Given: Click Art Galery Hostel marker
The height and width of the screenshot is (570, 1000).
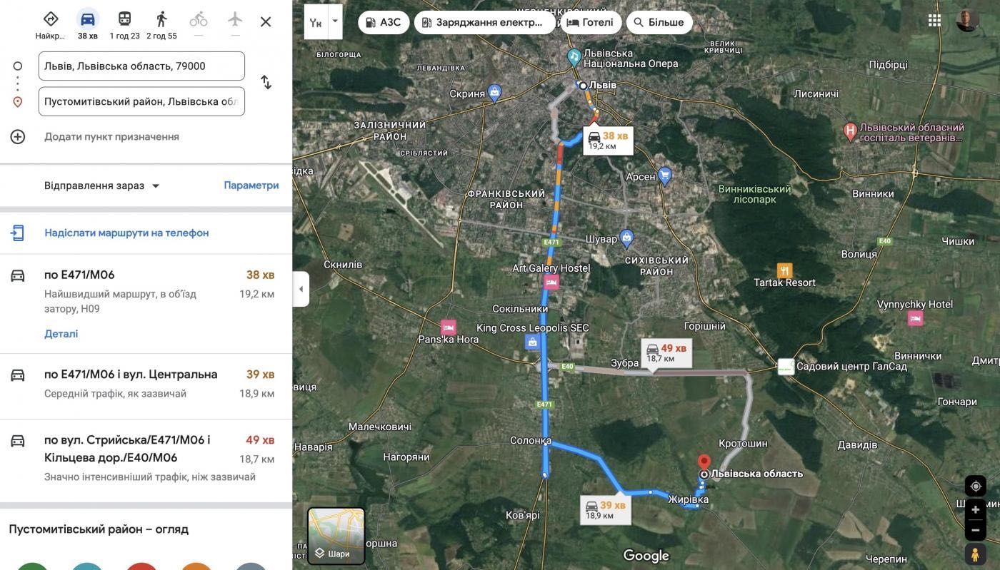Looking at the screenshot, I should (551, 282).
